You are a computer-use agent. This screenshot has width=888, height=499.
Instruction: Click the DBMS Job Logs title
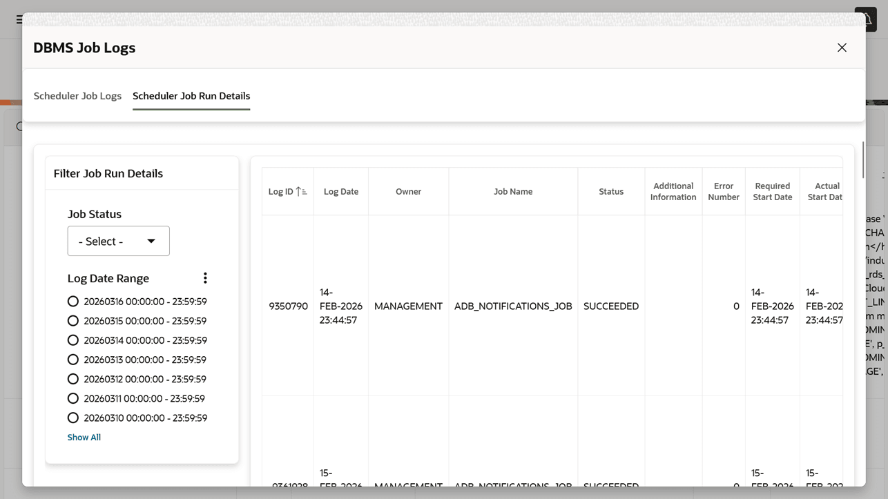tap(84, 48)
